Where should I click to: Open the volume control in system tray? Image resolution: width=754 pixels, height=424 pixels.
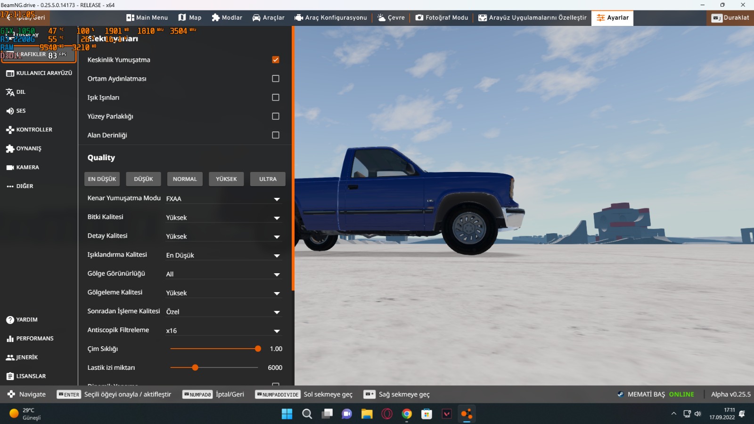pos(698,414)
